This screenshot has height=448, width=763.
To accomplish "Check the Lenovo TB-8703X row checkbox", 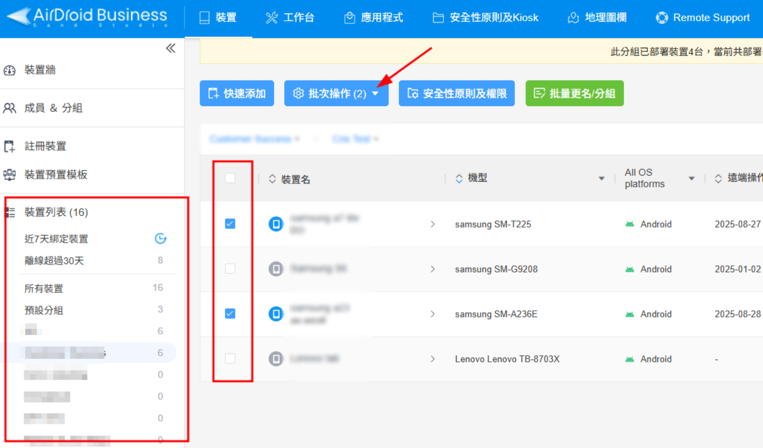I will pyautogui.click(x=230, y=359).
